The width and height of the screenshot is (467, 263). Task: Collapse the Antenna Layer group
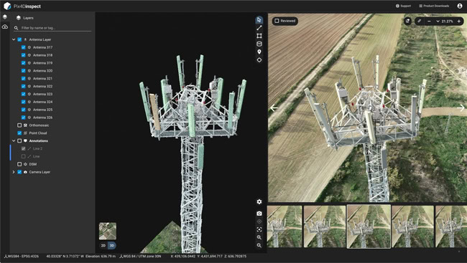click(14, 39)
